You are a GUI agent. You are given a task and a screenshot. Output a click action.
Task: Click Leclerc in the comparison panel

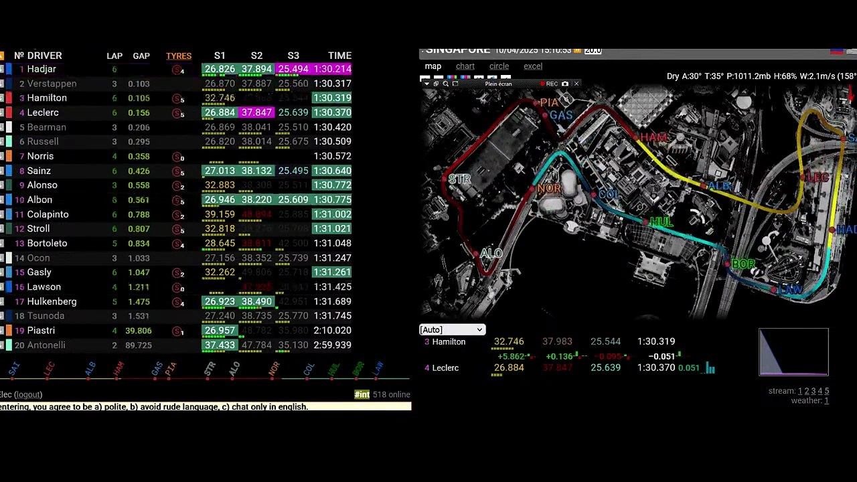(x=445, y=368)
